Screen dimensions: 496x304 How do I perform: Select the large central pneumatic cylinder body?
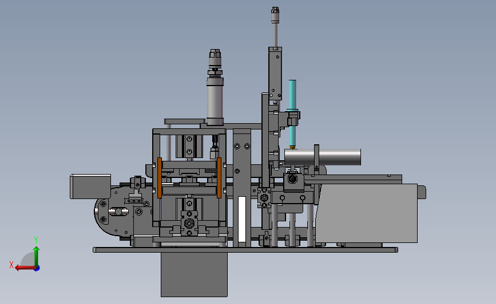click(x=215, y=101)
